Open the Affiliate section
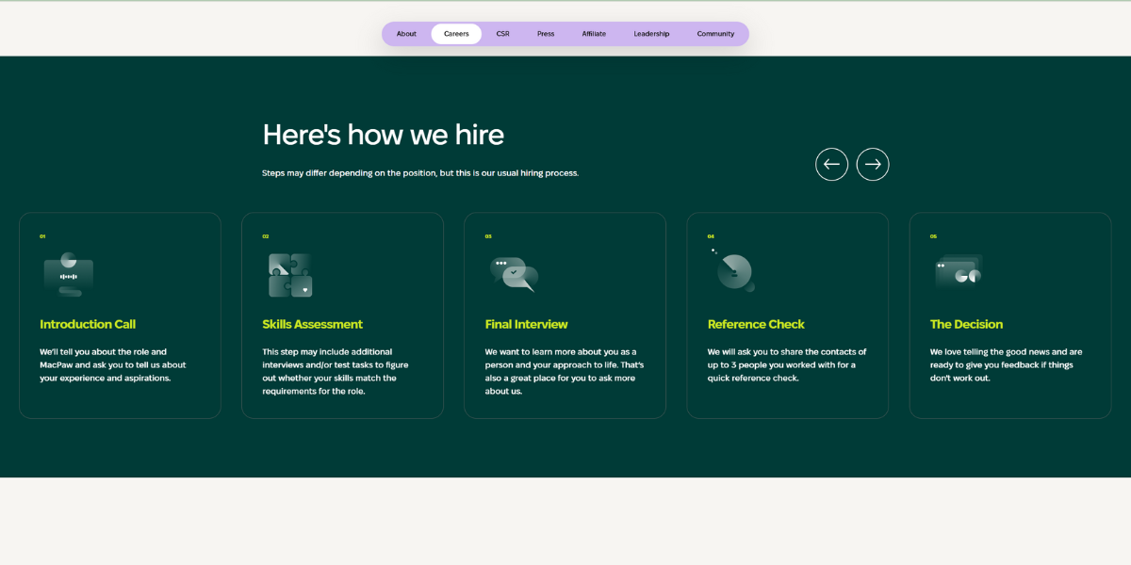This screenshot has width=1131, height=565. tap(594, 33)
